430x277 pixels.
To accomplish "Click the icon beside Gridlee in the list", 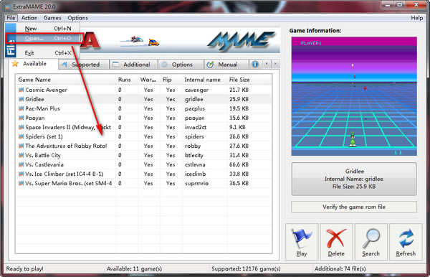I will click(x=21, y=99).
